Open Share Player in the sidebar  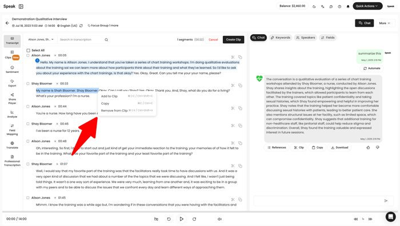(x=12, y=98)
